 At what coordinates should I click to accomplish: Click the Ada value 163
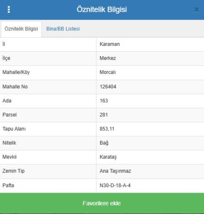(x=104, y=101)
